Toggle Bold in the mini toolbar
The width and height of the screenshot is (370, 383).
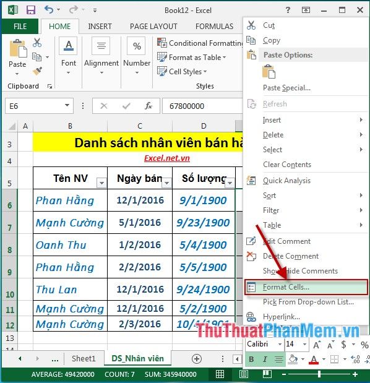coord(251,359)
